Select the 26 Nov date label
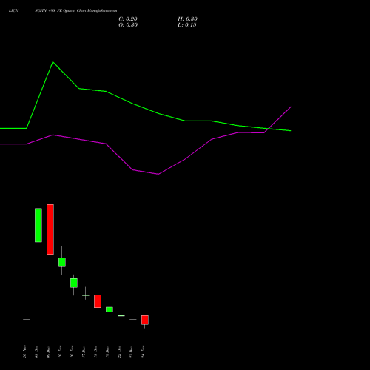This screenshot has width=370, height=370. (x=24, y=351)
